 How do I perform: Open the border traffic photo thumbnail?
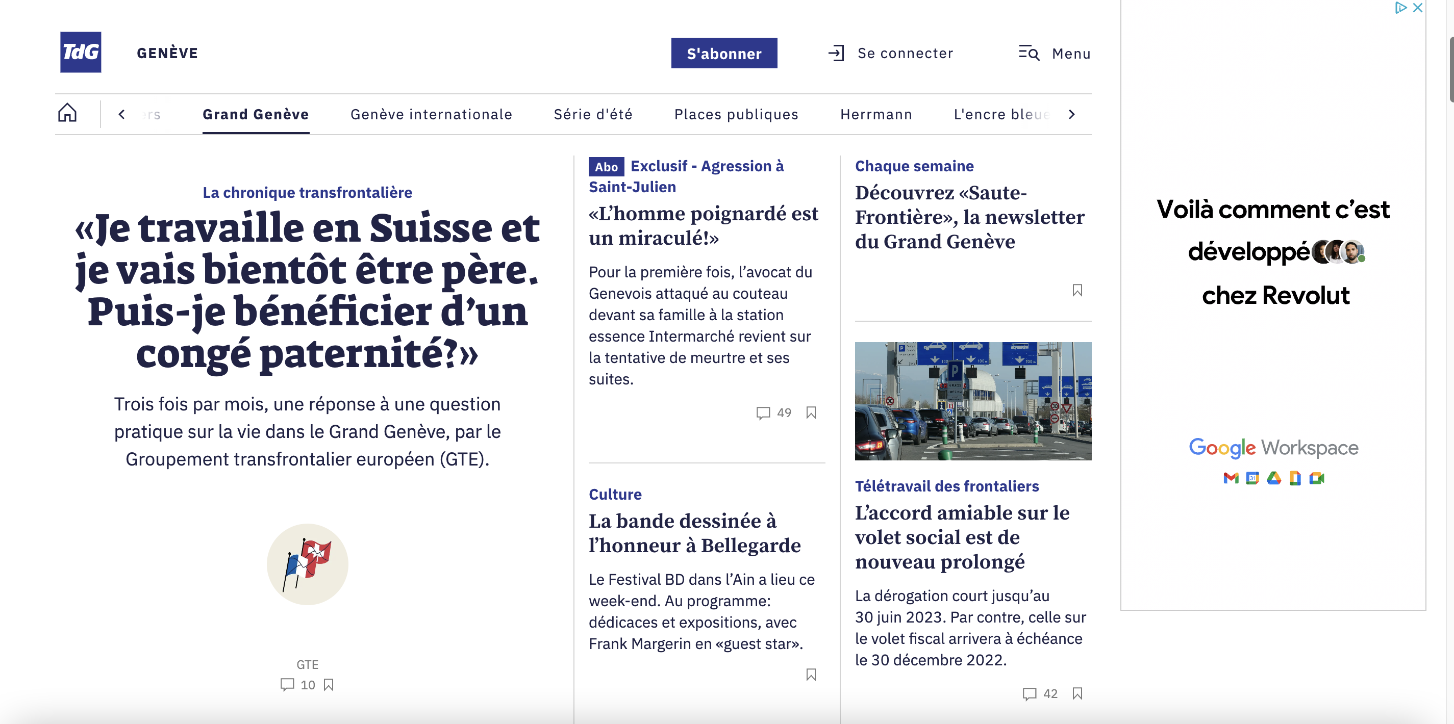(x=972, y=401)
